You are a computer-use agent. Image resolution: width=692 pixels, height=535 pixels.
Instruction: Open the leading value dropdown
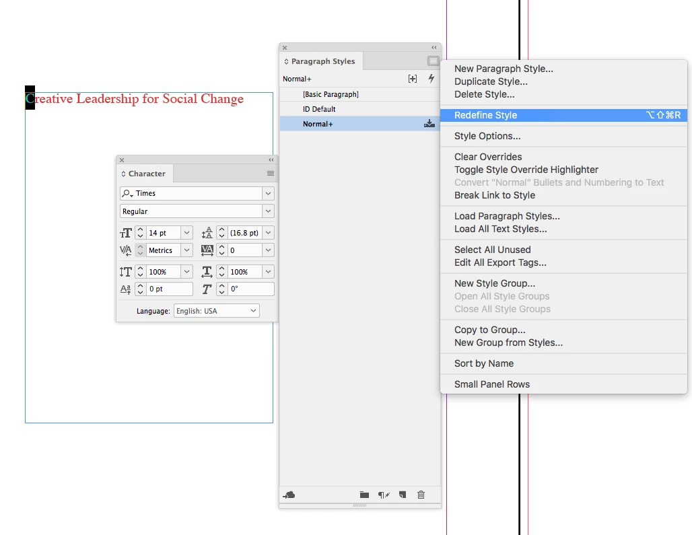(x=268, y=232)
